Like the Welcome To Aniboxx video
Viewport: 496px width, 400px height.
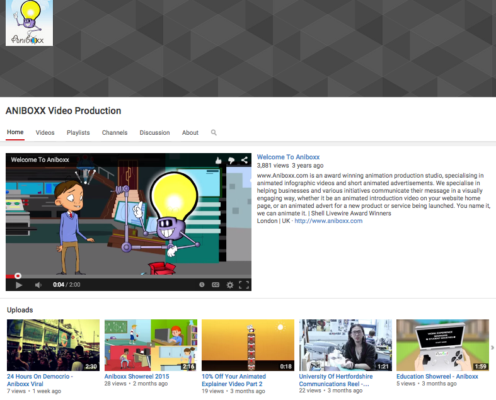218,161
